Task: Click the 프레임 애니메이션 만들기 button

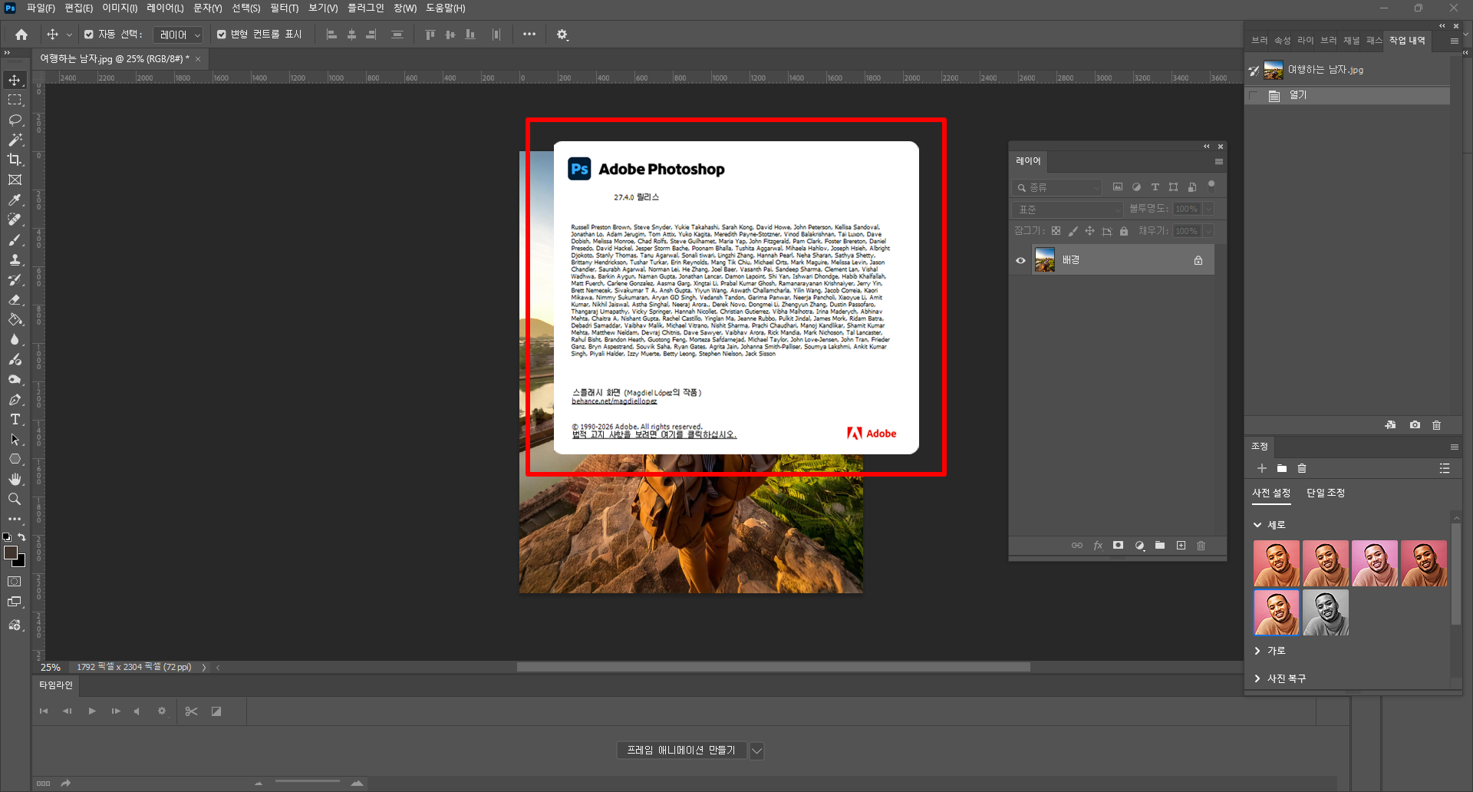Action: (680, 751)
